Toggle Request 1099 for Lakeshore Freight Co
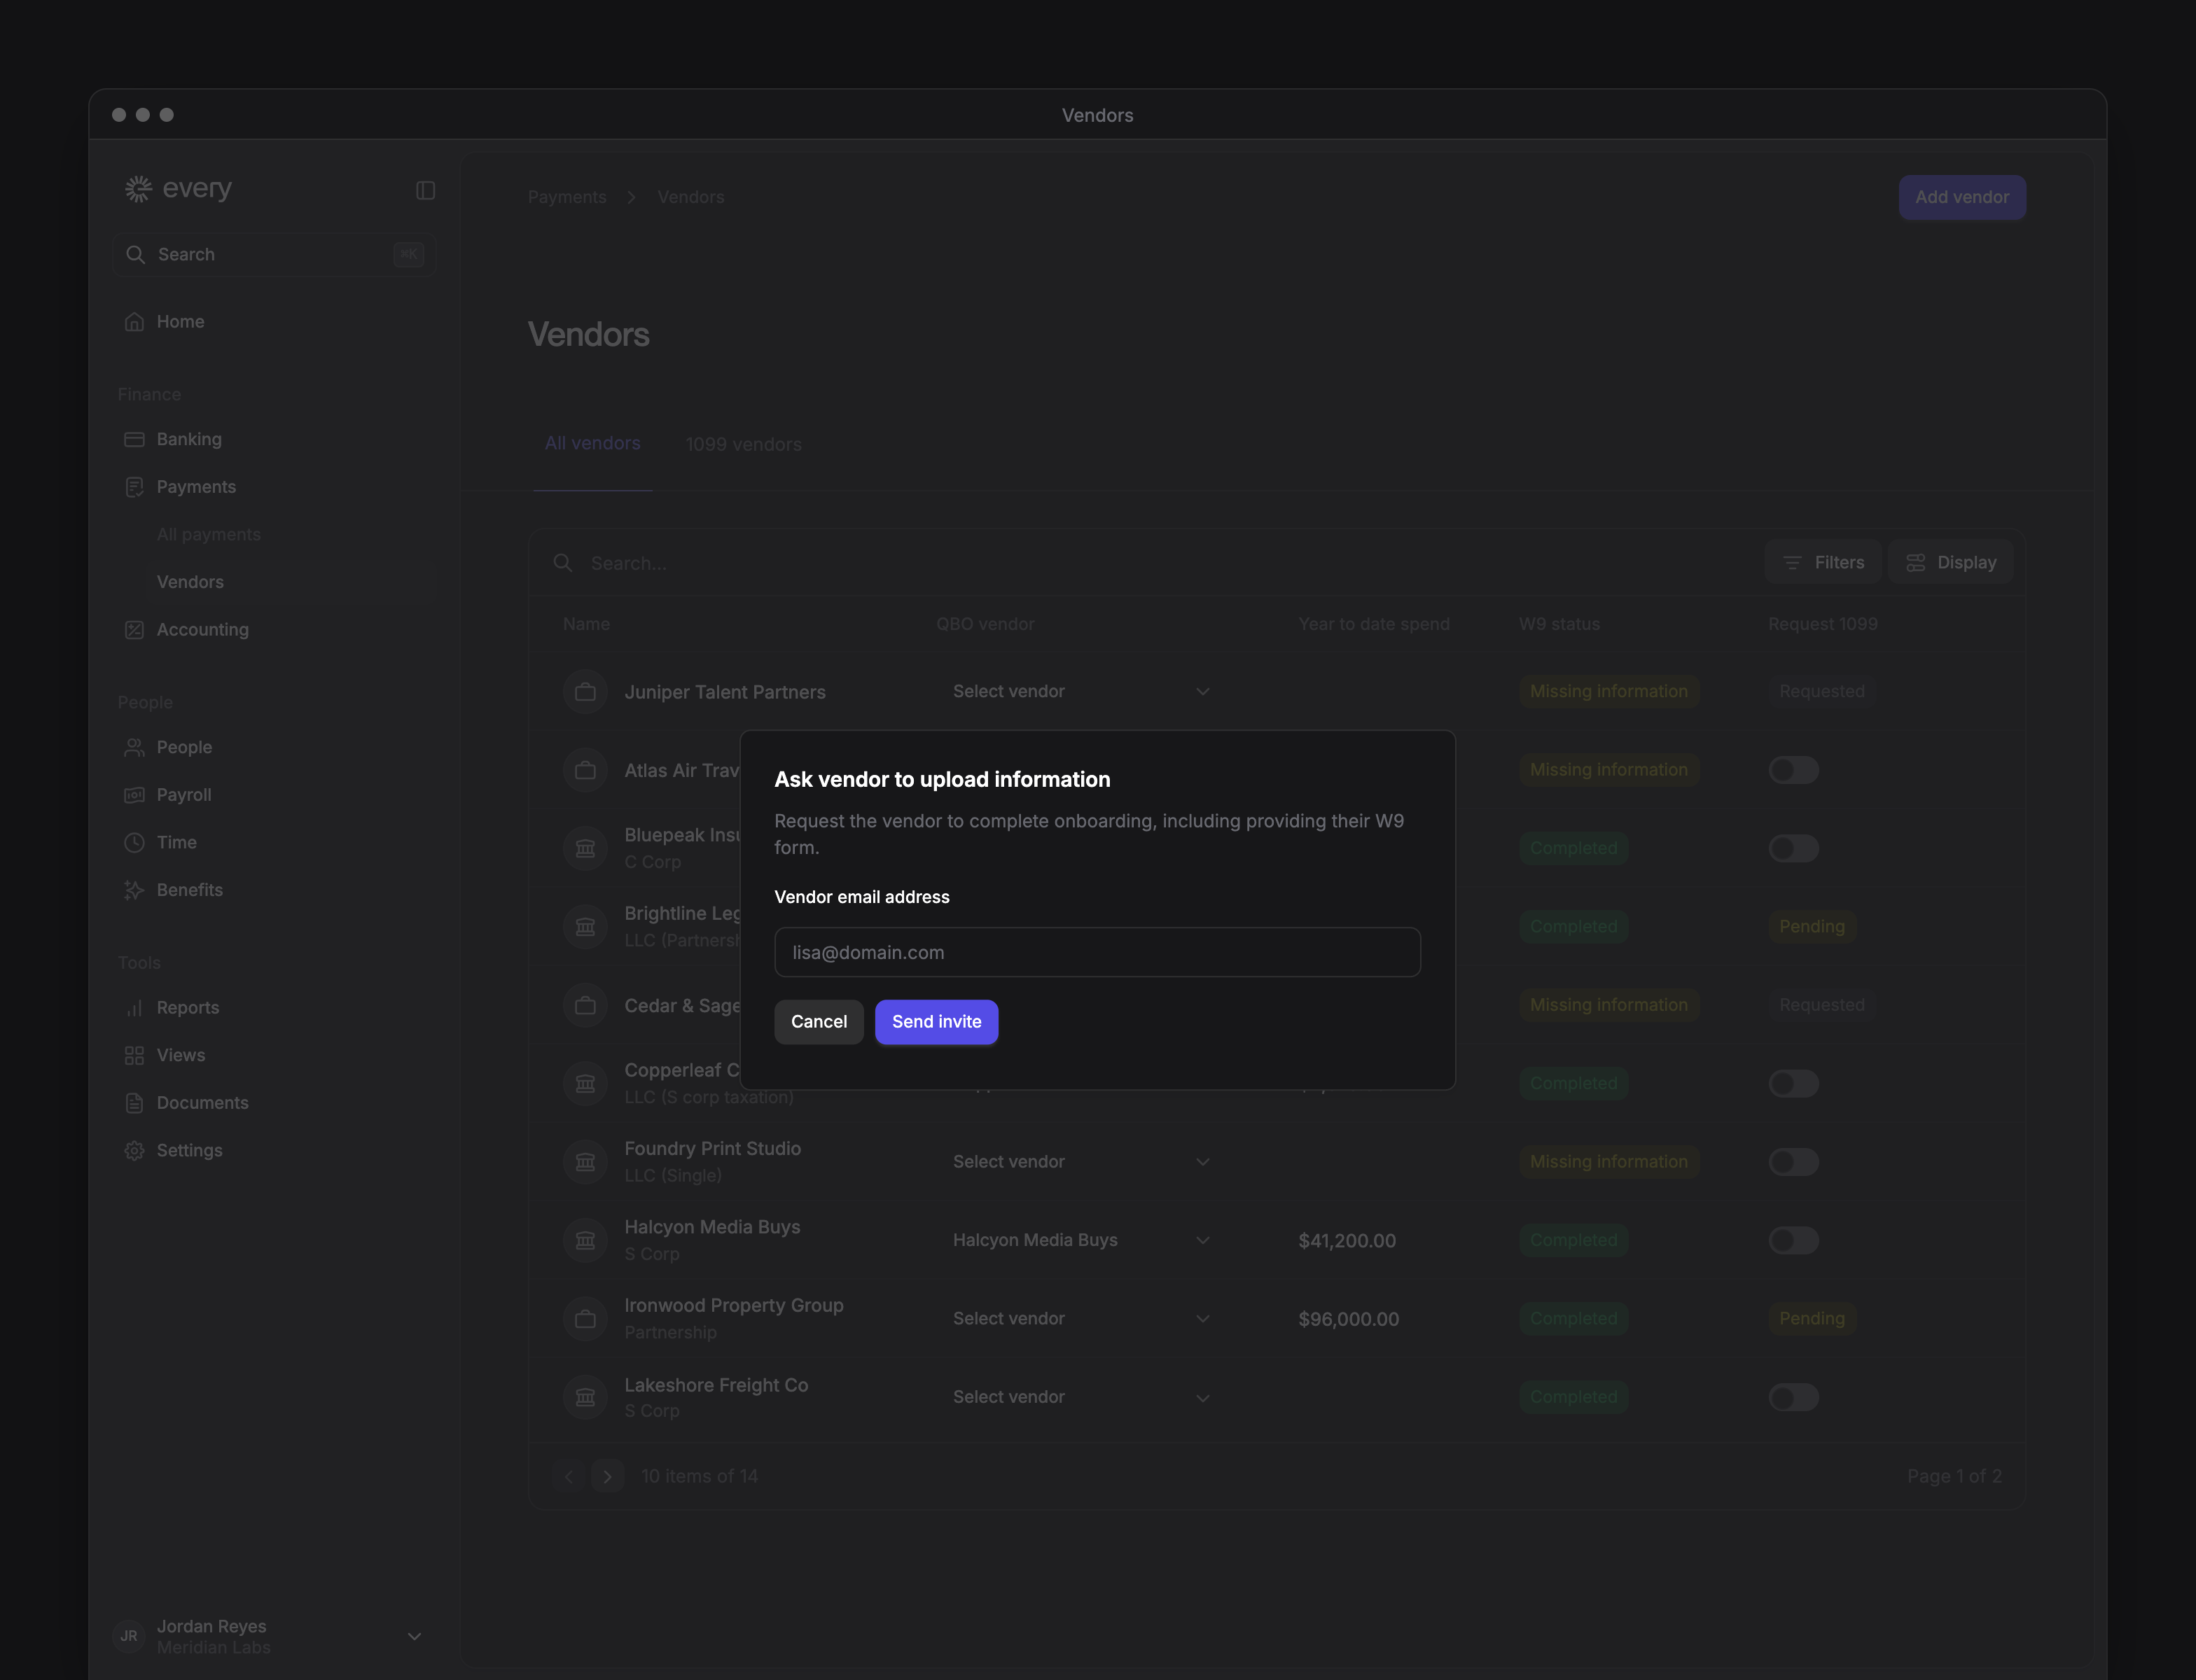Image resolution: width=2196 pixels, height=1680 pixels. [x=1794, y=1398]
